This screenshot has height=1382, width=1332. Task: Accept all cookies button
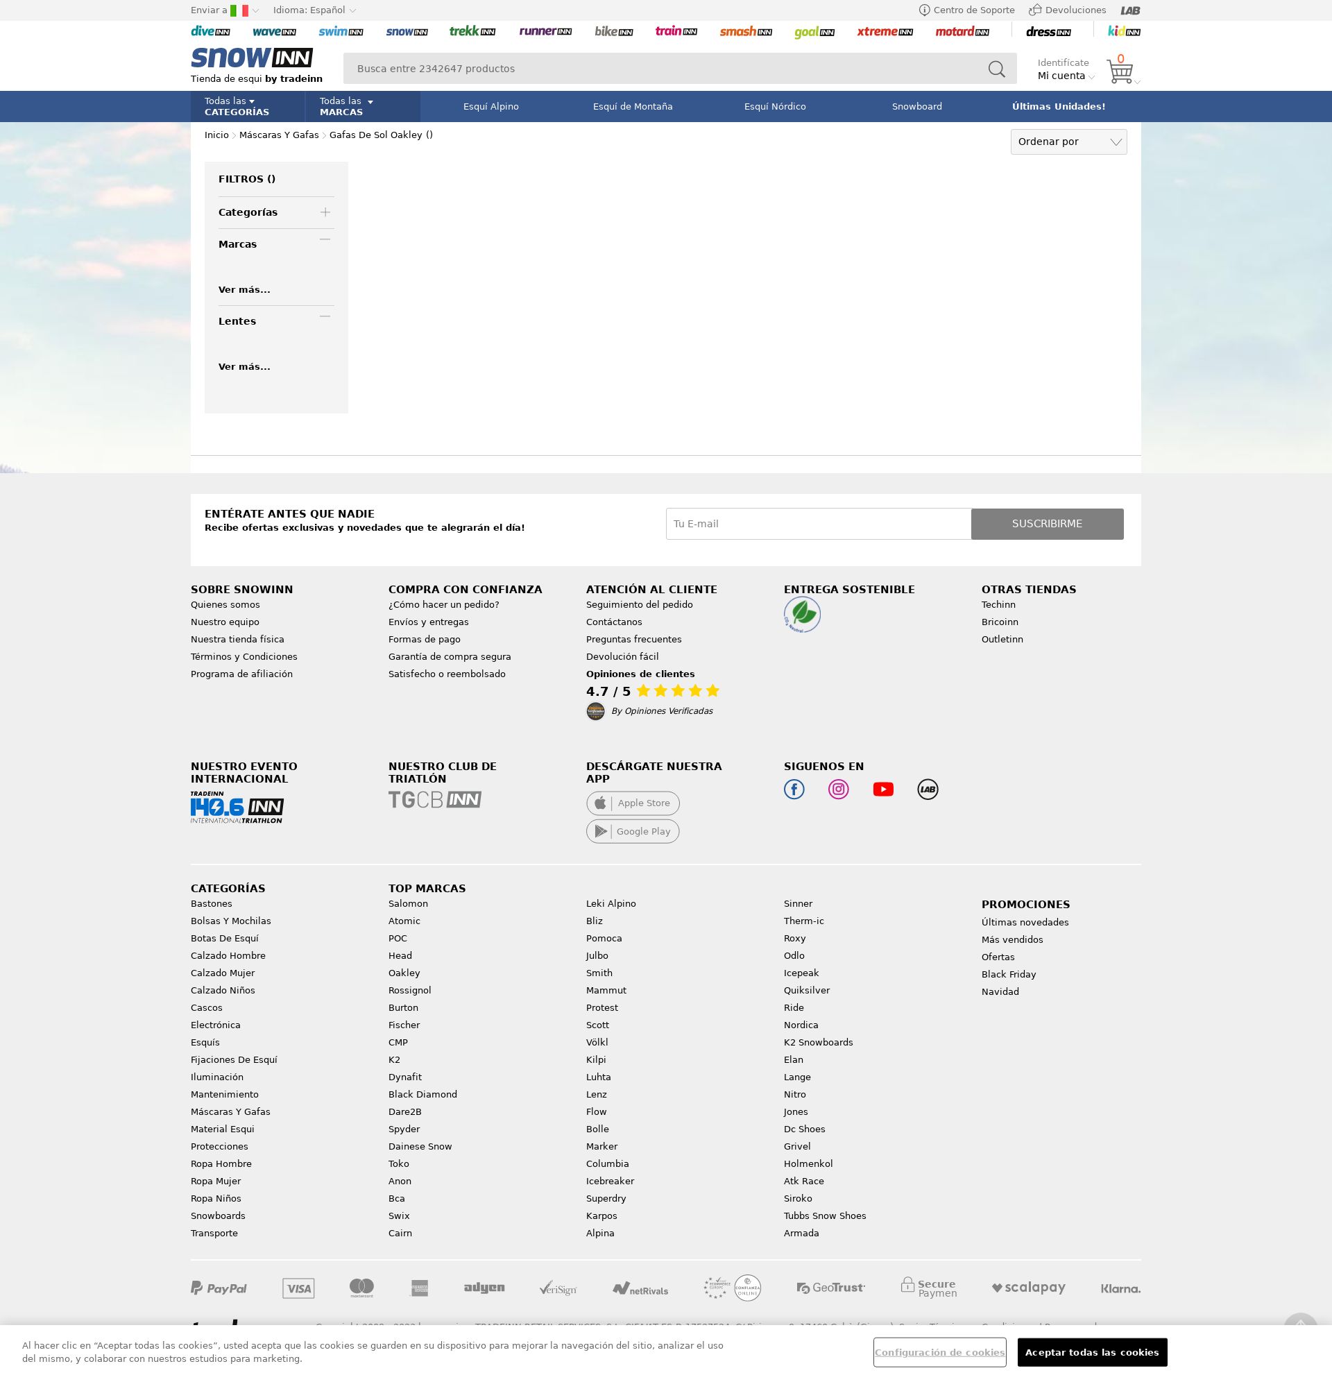[1092, 1352]
